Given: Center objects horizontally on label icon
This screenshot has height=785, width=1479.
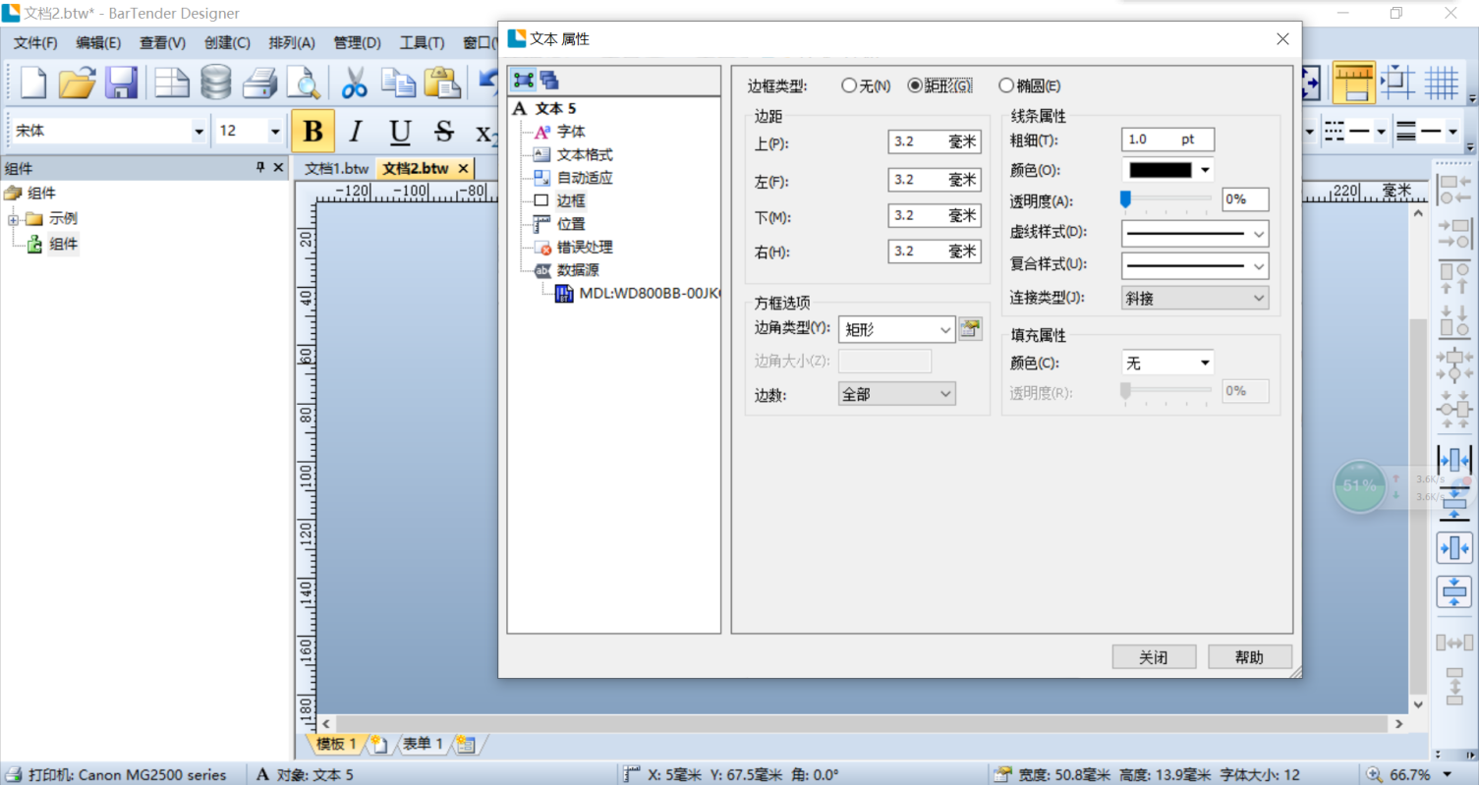Looking at the screenshot, I should coord(1454,547).
